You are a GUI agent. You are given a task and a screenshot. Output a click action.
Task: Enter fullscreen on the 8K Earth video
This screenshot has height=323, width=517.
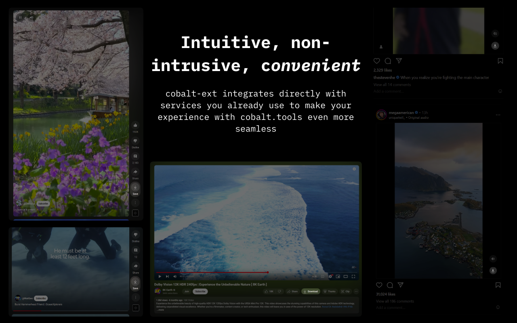pos(353,277)
